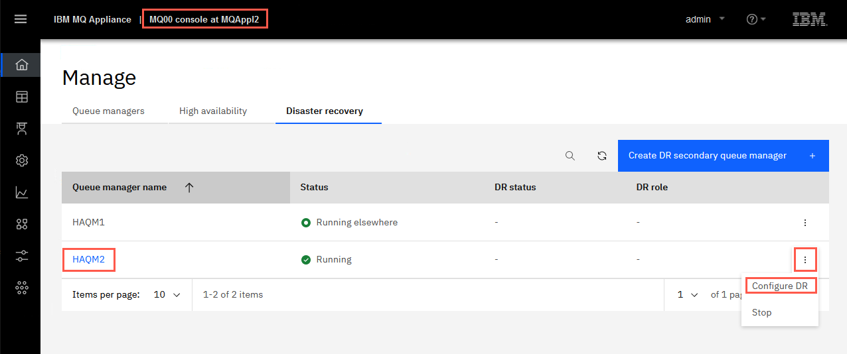Click the IBM logo

(810, 19)
